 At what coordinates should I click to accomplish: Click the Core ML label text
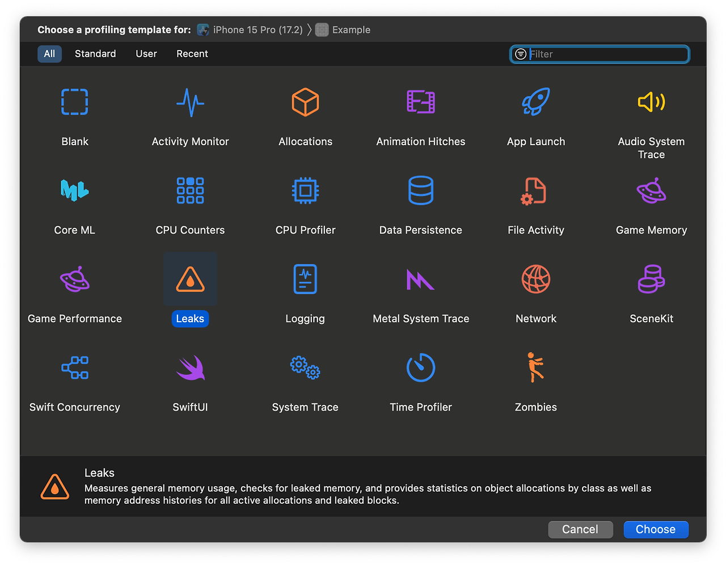click(75, 230)
